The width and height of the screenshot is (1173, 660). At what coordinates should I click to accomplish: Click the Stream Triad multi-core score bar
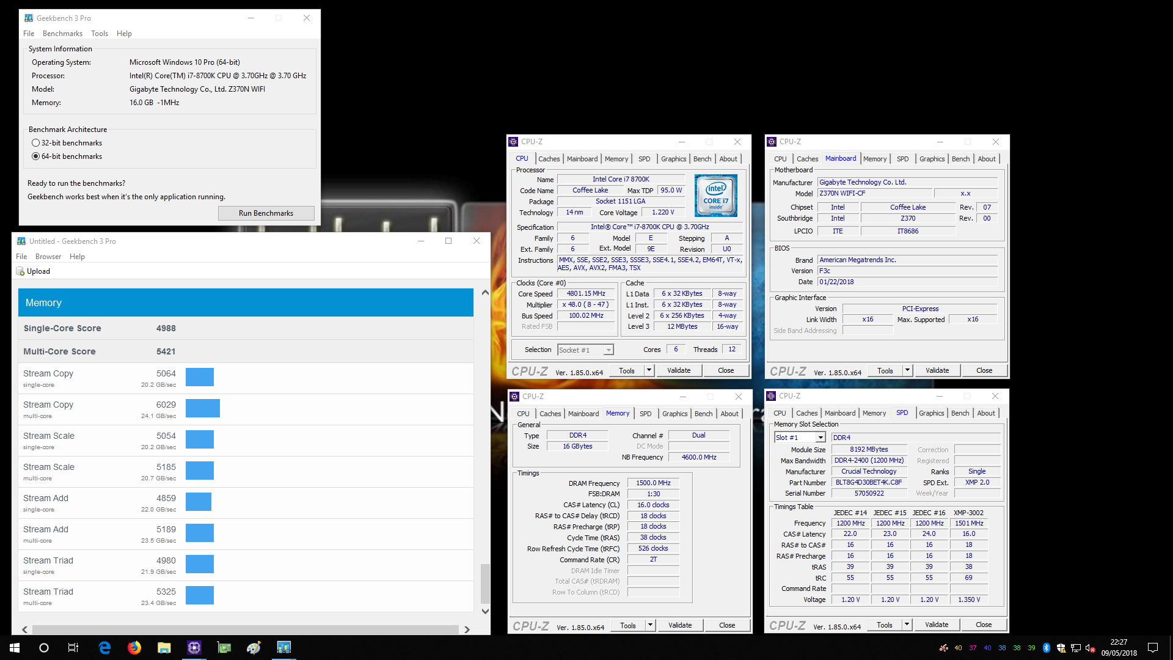pyautogui.click(x=200, y=595)
